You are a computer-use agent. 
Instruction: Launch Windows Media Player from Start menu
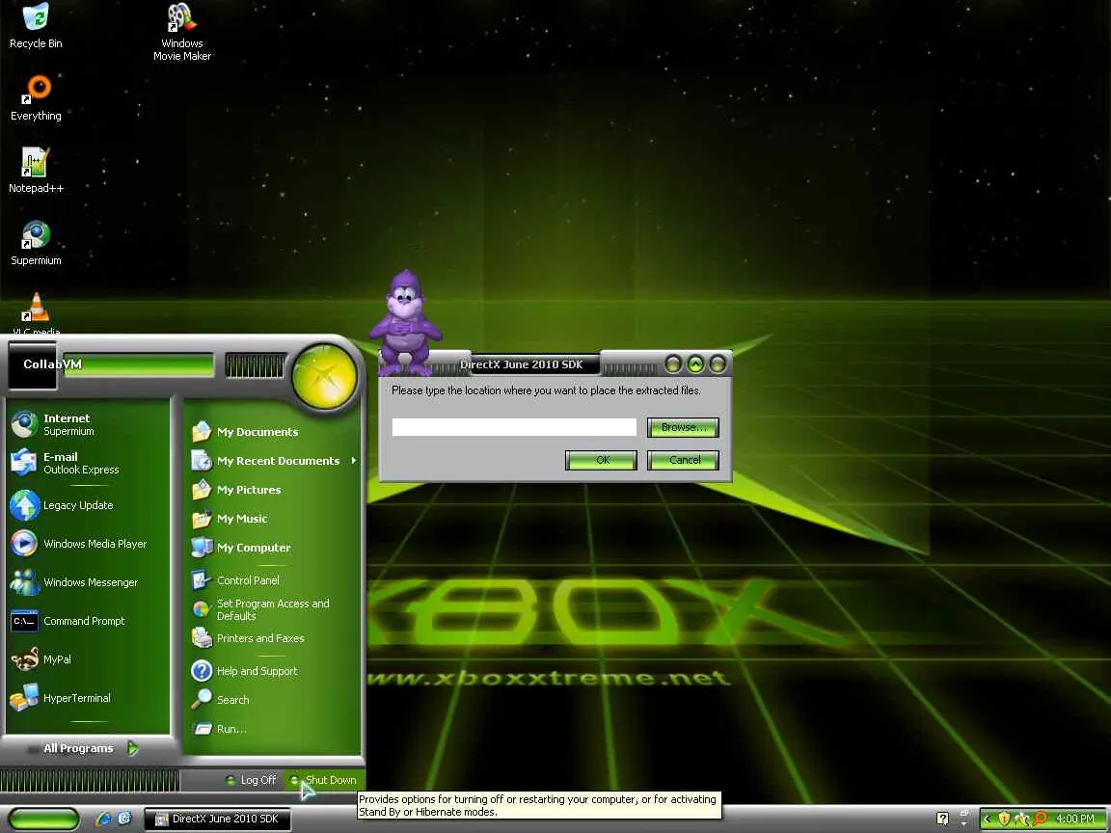coord(88,544)
